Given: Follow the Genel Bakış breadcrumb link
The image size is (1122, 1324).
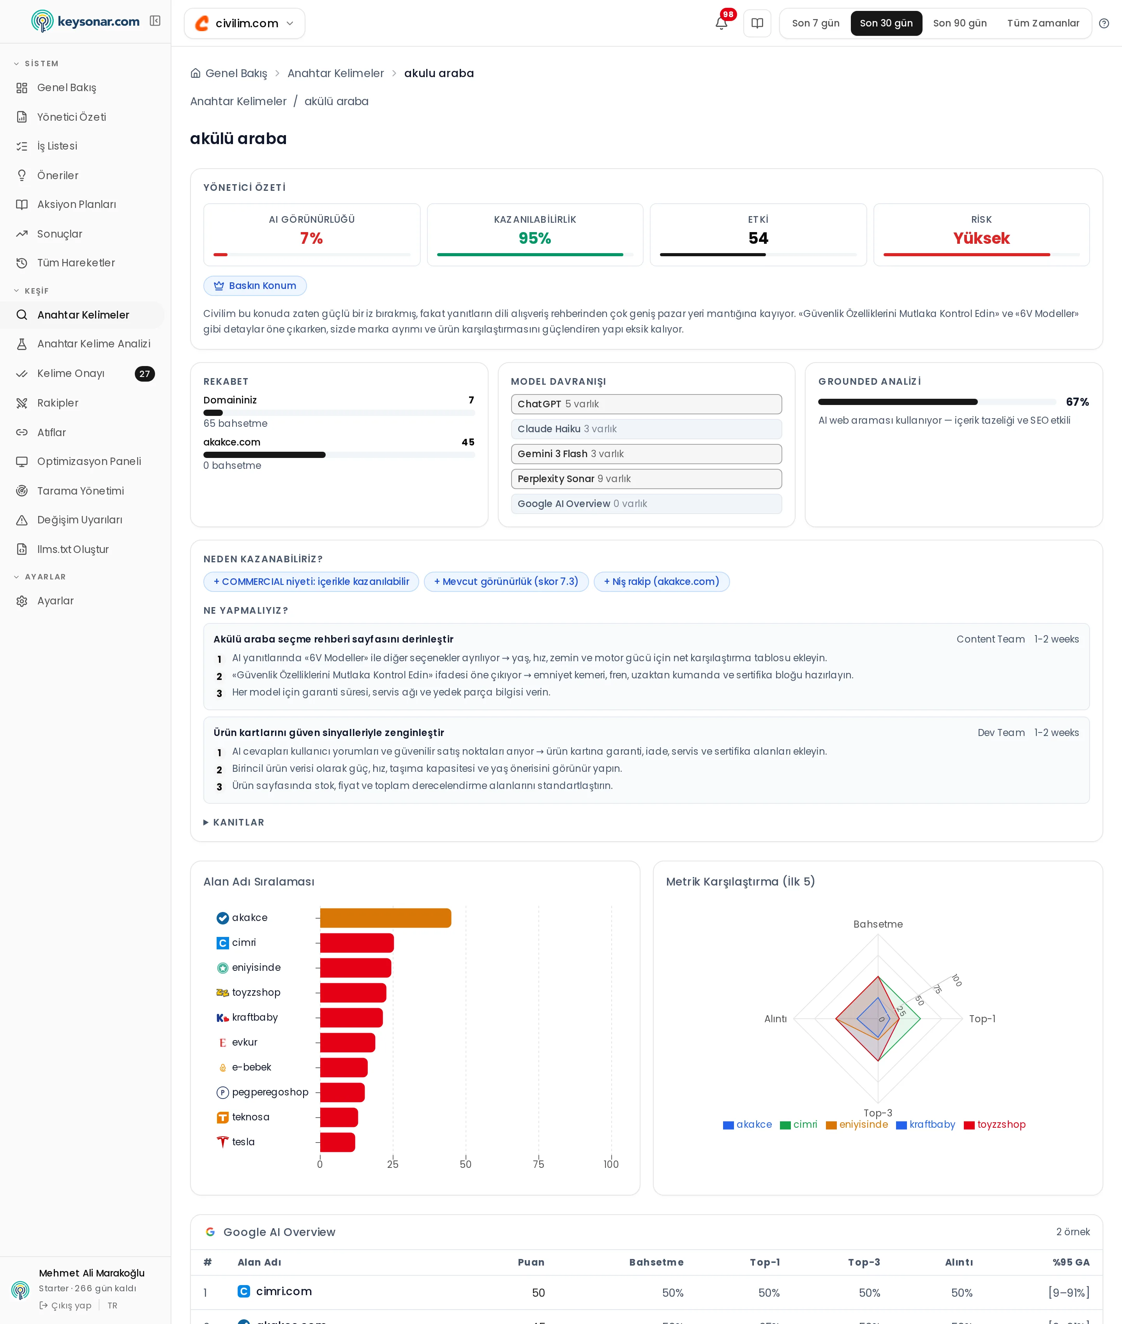Looking at the screenshot, I should (x=236, y=73).
